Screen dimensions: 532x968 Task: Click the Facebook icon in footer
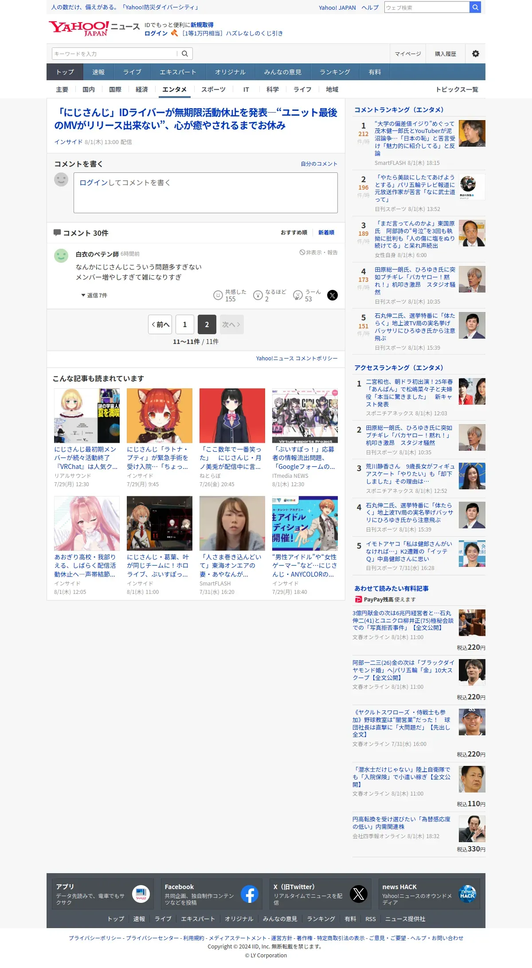[250, 894]
